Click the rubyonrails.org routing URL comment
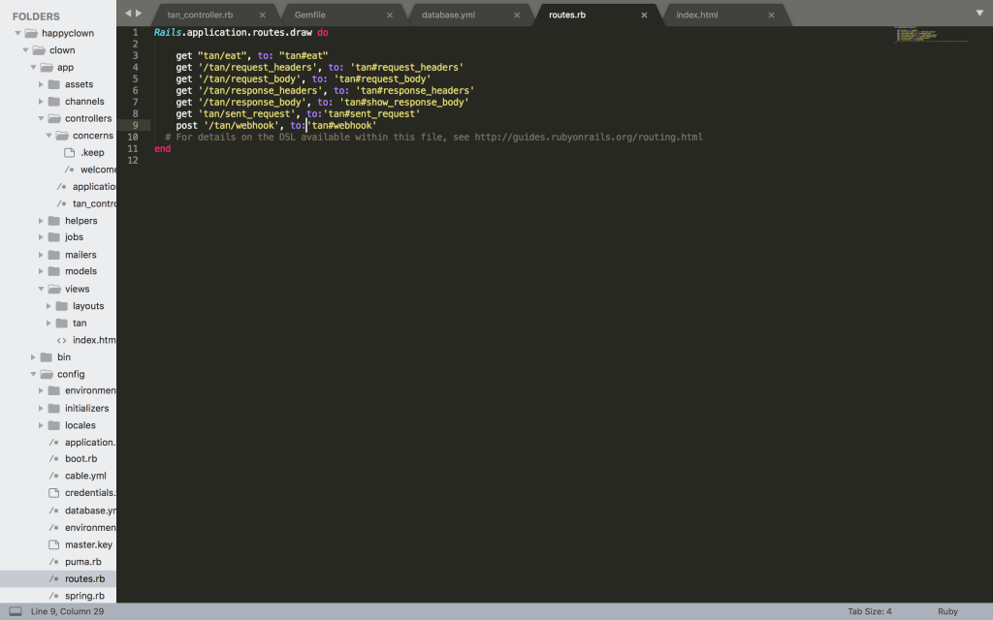The image size is (993, 620). click(x=589, y=138)
